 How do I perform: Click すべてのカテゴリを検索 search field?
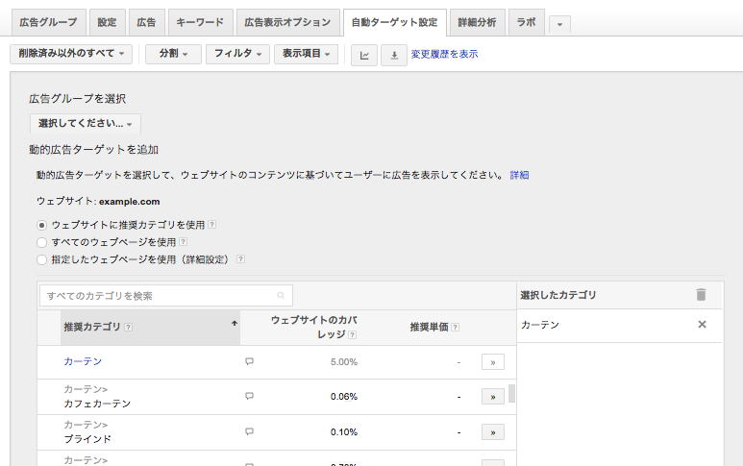166,296
